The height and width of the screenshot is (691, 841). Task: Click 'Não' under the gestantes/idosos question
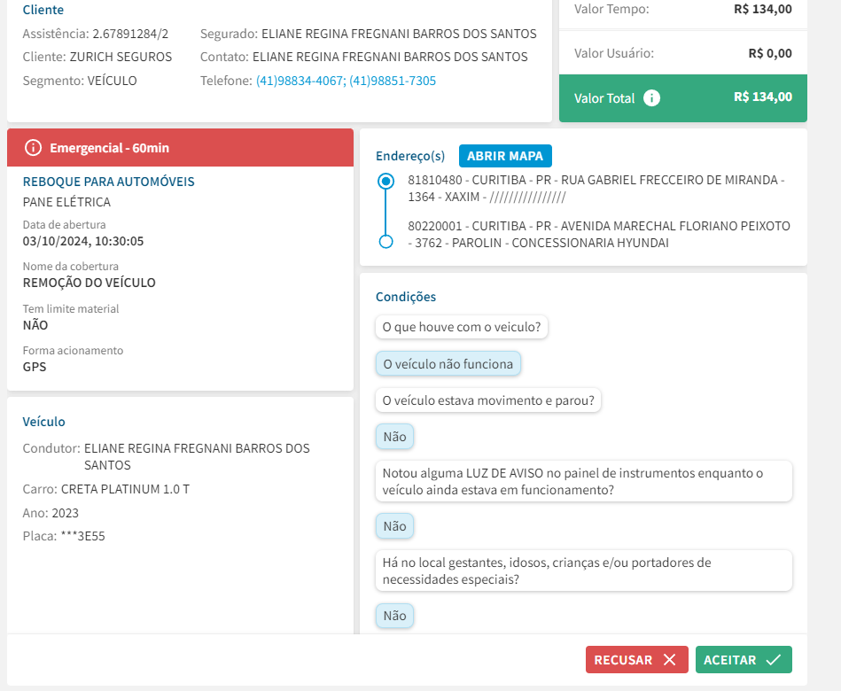tap(394, 616)
